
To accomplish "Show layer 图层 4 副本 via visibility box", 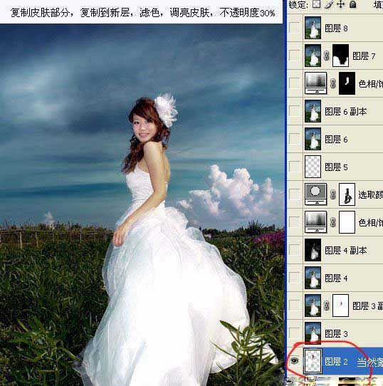I will click(295, 250).
